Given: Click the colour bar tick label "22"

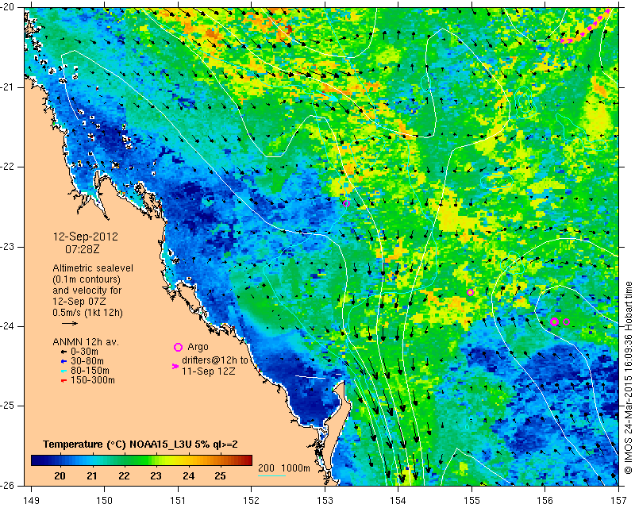Looking at the screenshot, I should (124, 476).
